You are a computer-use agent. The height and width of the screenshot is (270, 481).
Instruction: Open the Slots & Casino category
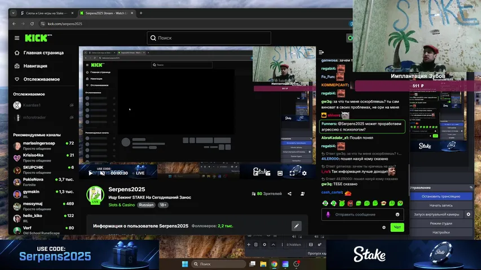click(121, 205)
